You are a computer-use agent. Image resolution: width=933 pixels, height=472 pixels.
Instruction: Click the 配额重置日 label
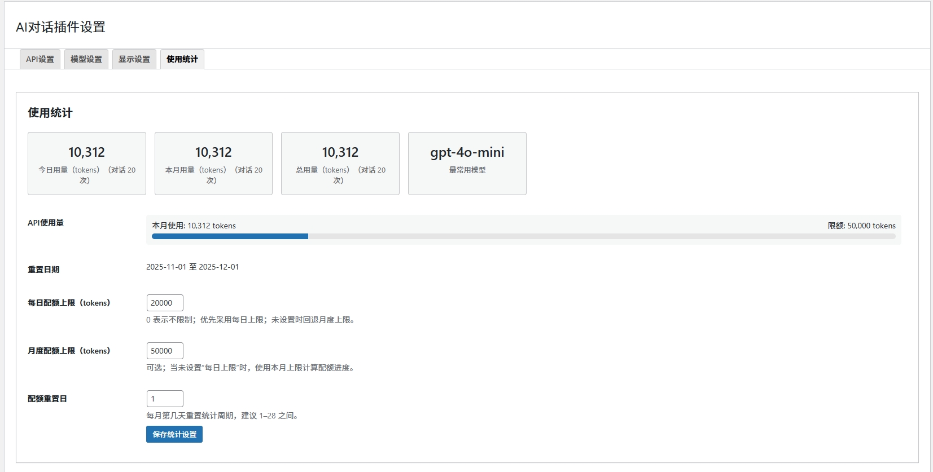tap(47, 399)
